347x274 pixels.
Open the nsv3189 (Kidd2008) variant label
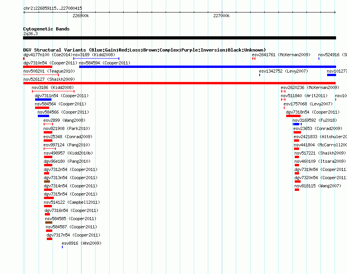point(94,55)
